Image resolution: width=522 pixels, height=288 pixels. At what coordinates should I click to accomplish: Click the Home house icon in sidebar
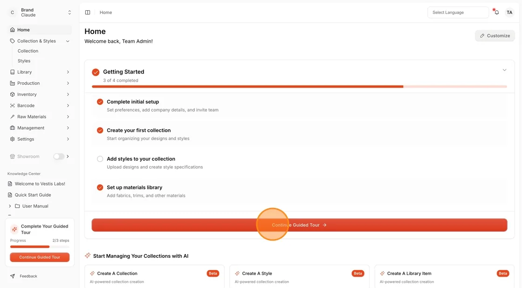tap(12, 30)
